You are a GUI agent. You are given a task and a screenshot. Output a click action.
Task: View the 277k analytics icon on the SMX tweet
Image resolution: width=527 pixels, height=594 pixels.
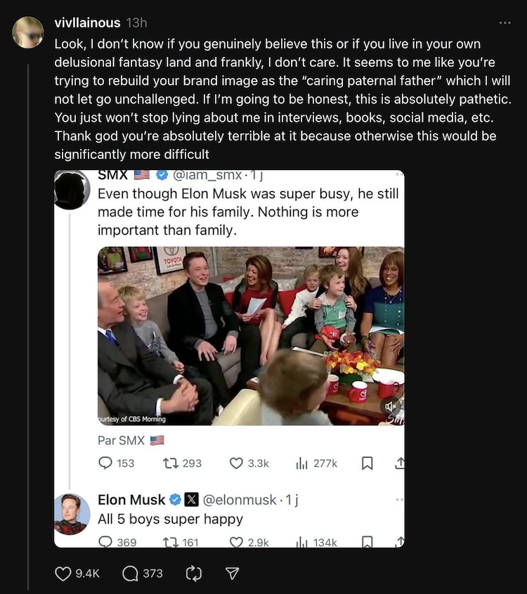click(302, 463)
